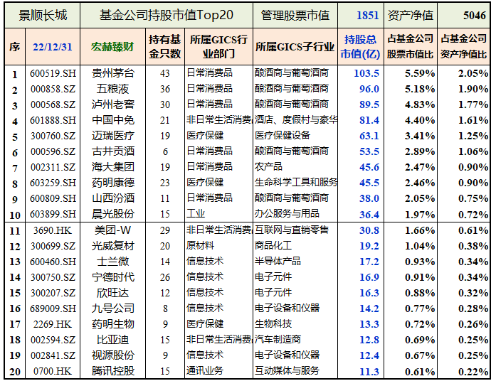Screen dimensions: 491x381
Task: Select the 腾讯控股 name cell
Action: click(x=112, y=371)
